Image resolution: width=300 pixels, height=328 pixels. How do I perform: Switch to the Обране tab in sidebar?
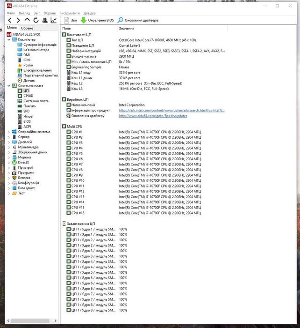point(27,28)
